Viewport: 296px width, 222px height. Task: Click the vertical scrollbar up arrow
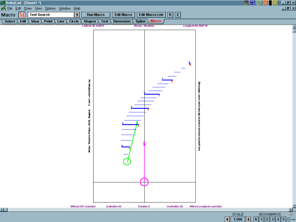coord(294,27)
